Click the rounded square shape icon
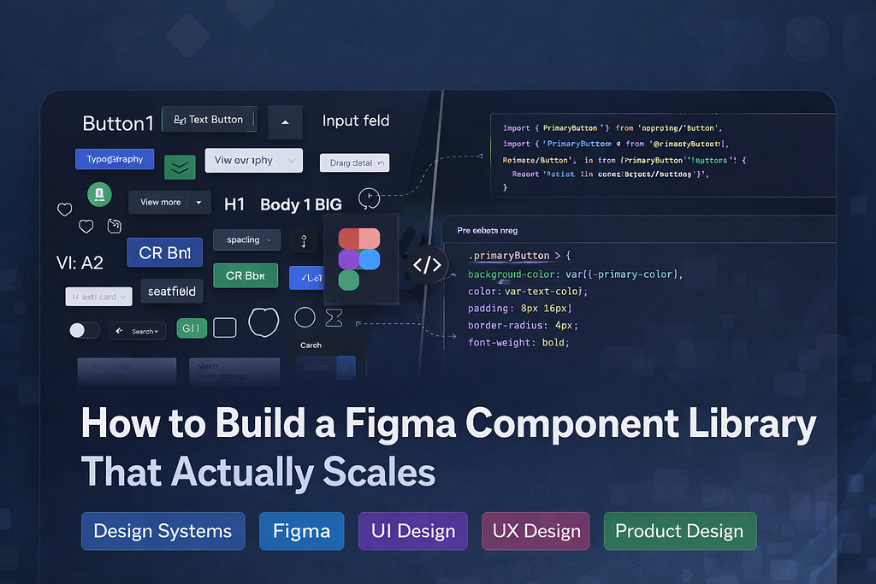Image resolution: width=876 pixels, height=584 pixels. click(x=225, y=327)
